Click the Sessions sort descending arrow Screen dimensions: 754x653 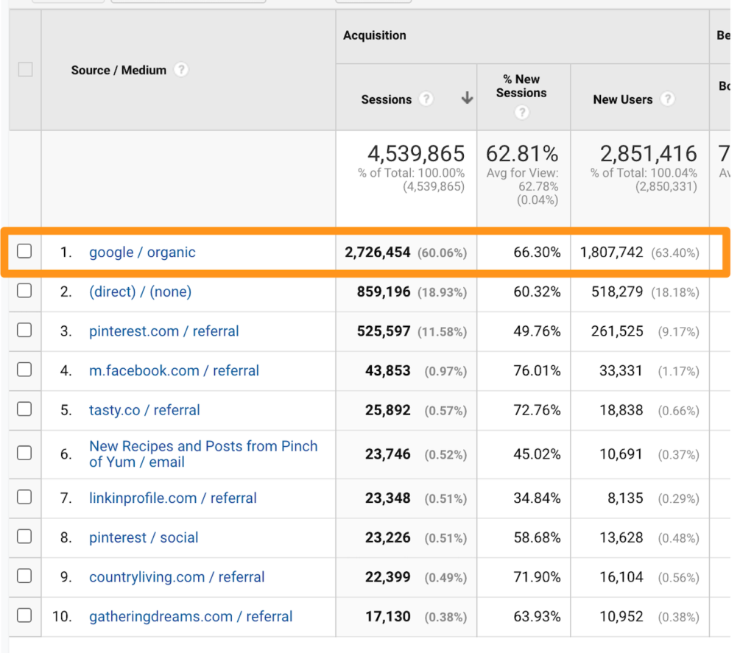467,98
